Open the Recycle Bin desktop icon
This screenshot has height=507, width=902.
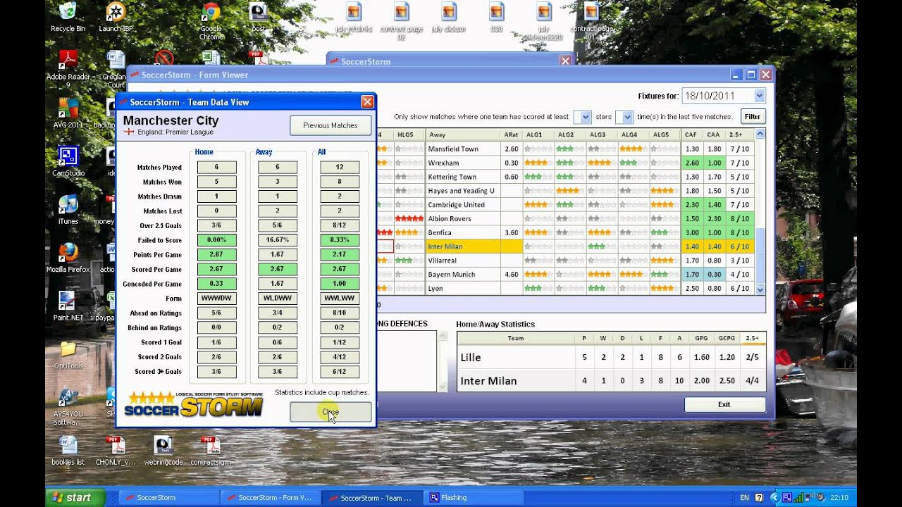coord(68,17)
